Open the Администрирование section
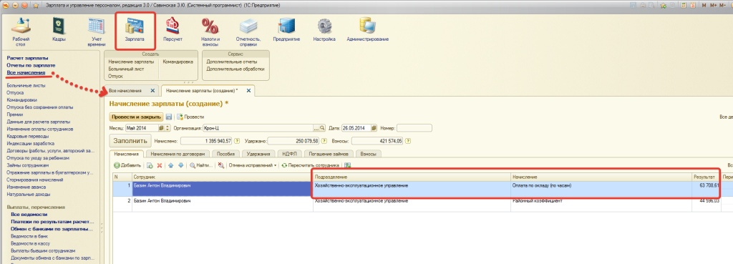 pos(367,29)
